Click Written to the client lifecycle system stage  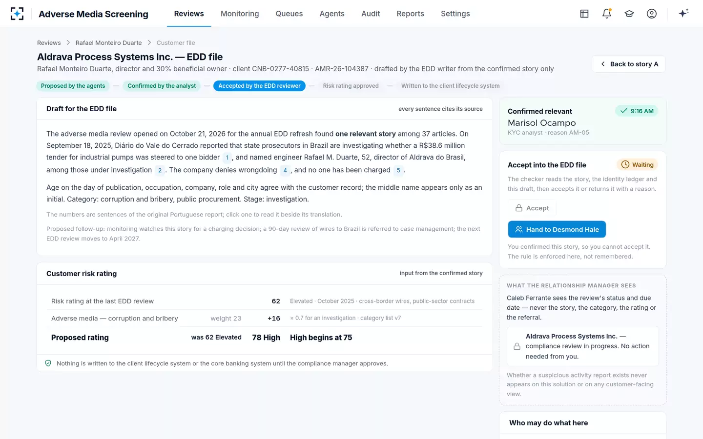[x=451, y=86]
